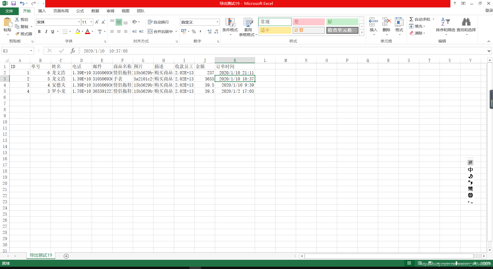Image resolution: width=493 pixels, height=269 pixels.
Task: Open Format as Table icon
Action: [x=248, y=23]
